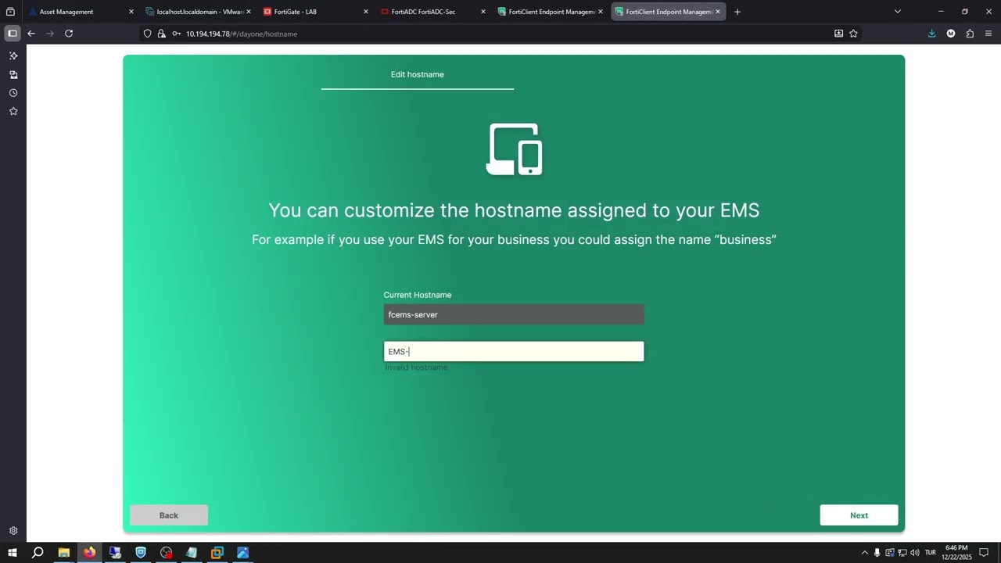The image size is (1001, 563).
Task: Close the localhost.localdomain VMware tab
Action: [x=248, y=12]
